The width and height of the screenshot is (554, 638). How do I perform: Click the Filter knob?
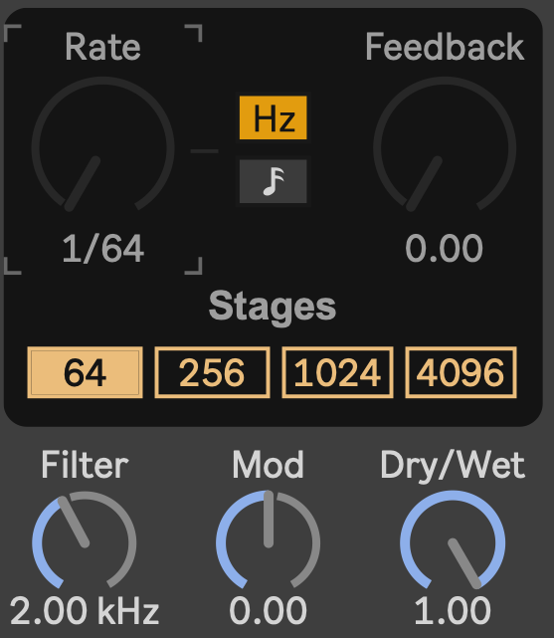click(x=85, y=540)
